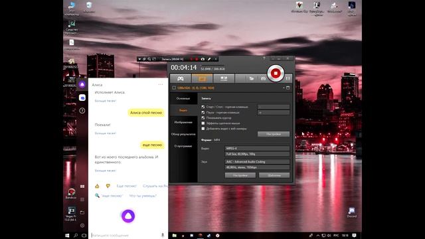
Task: Open the Alice three-dots menu
Action: pyautogui.click(x=161, y=84)
